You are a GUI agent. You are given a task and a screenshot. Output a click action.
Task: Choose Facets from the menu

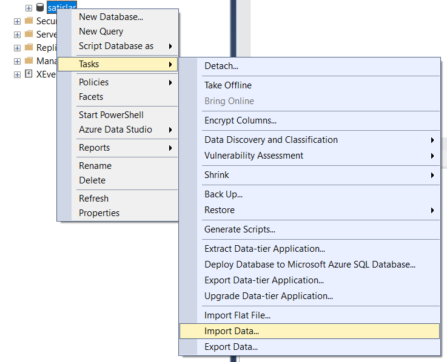[x=118, y=97]
